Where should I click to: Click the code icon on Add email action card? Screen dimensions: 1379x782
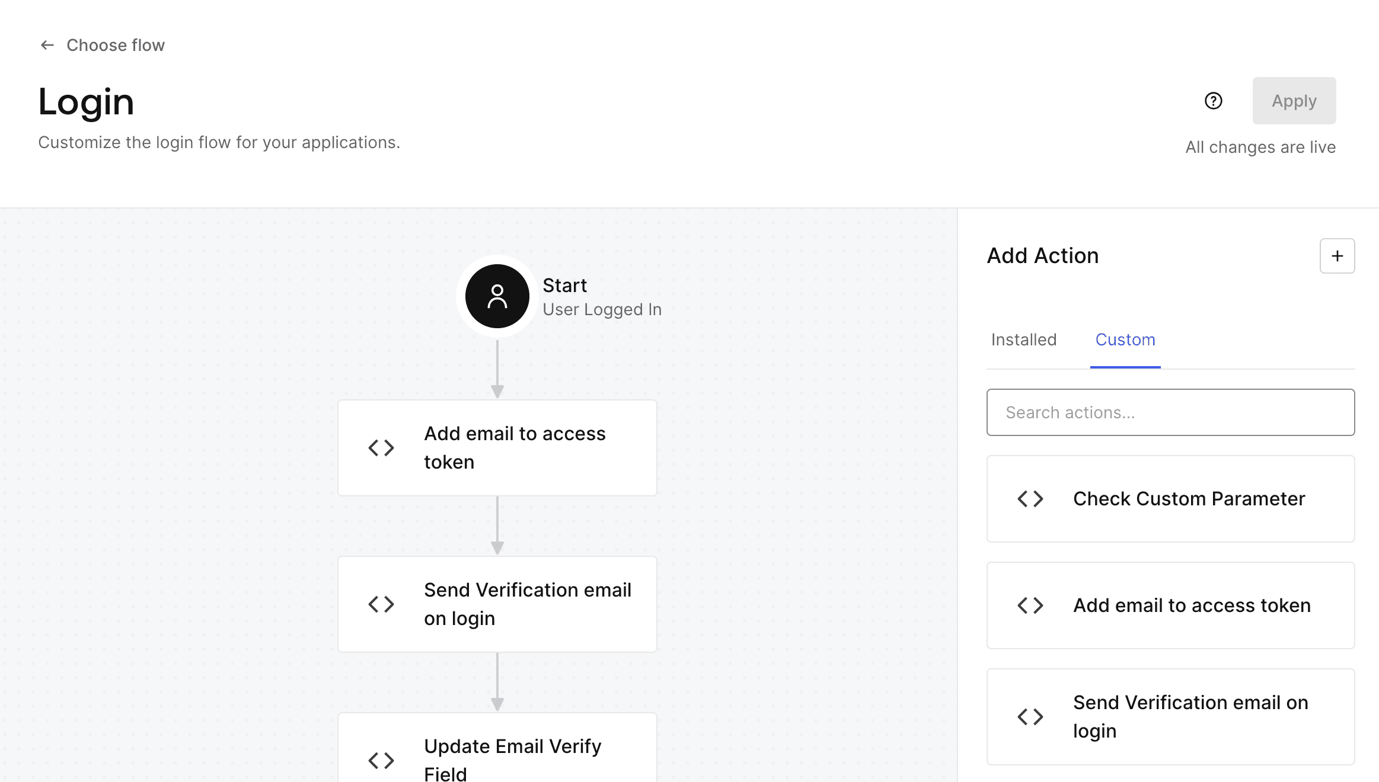pos(1030,605)
